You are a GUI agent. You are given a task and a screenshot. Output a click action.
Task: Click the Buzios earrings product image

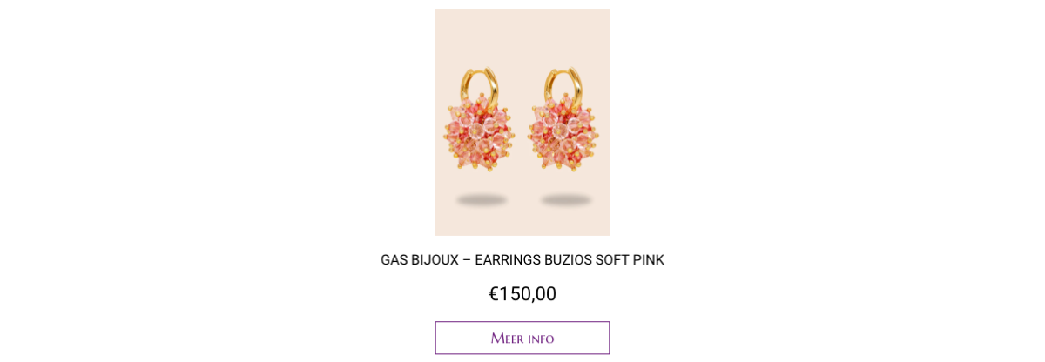click(522, 122)
